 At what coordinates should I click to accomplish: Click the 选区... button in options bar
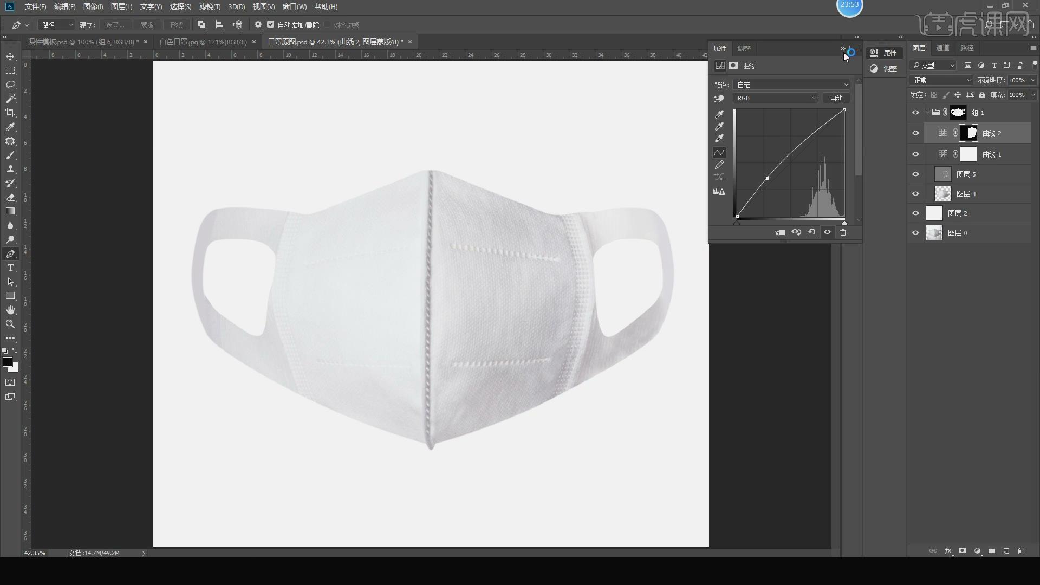coord(115,25)
